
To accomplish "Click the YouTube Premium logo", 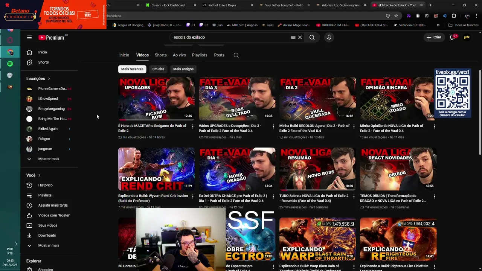I will (51, 37).
